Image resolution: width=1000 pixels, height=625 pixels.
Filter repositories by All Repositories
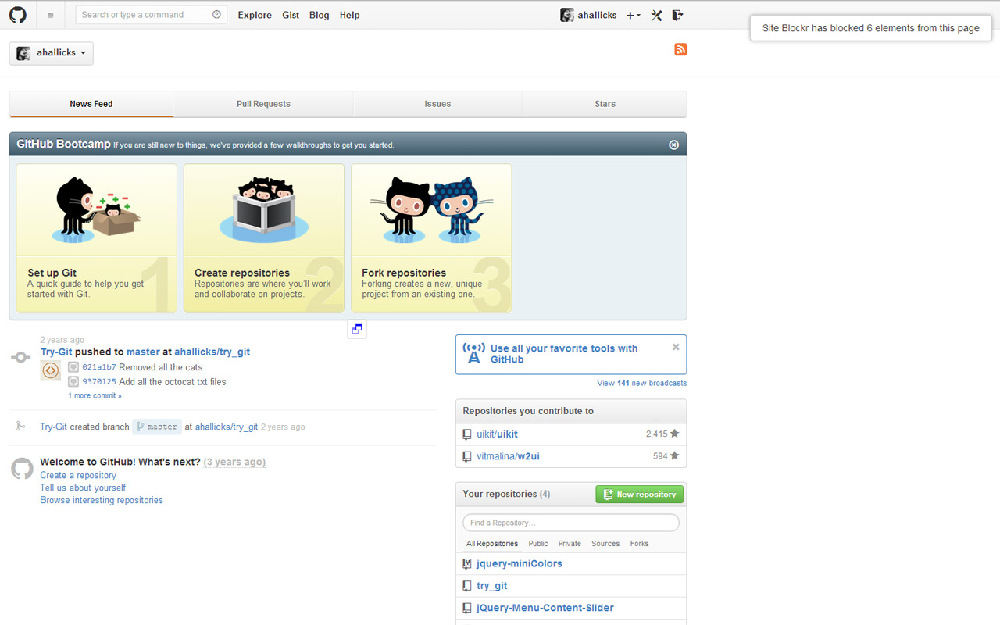click(492, 544)
